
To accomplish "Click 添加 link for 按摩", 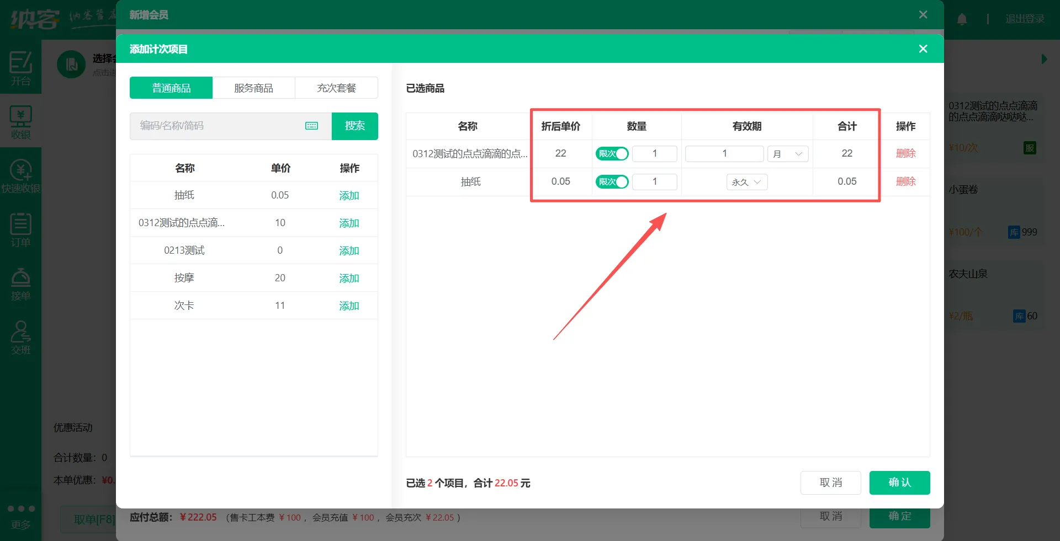I will [349, 278].
